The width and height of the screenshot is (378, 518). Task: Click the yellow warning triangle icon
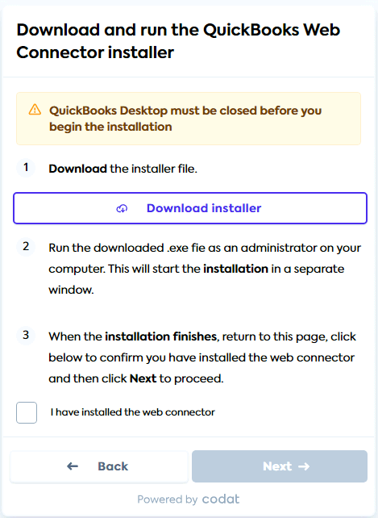pos(35,110)
